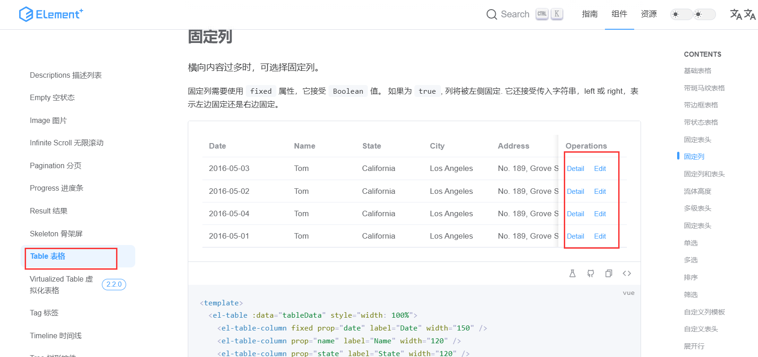Toggle the source code view icon
Image resolution: width=758 pixels, height=357 pixels.
[627, 273]
